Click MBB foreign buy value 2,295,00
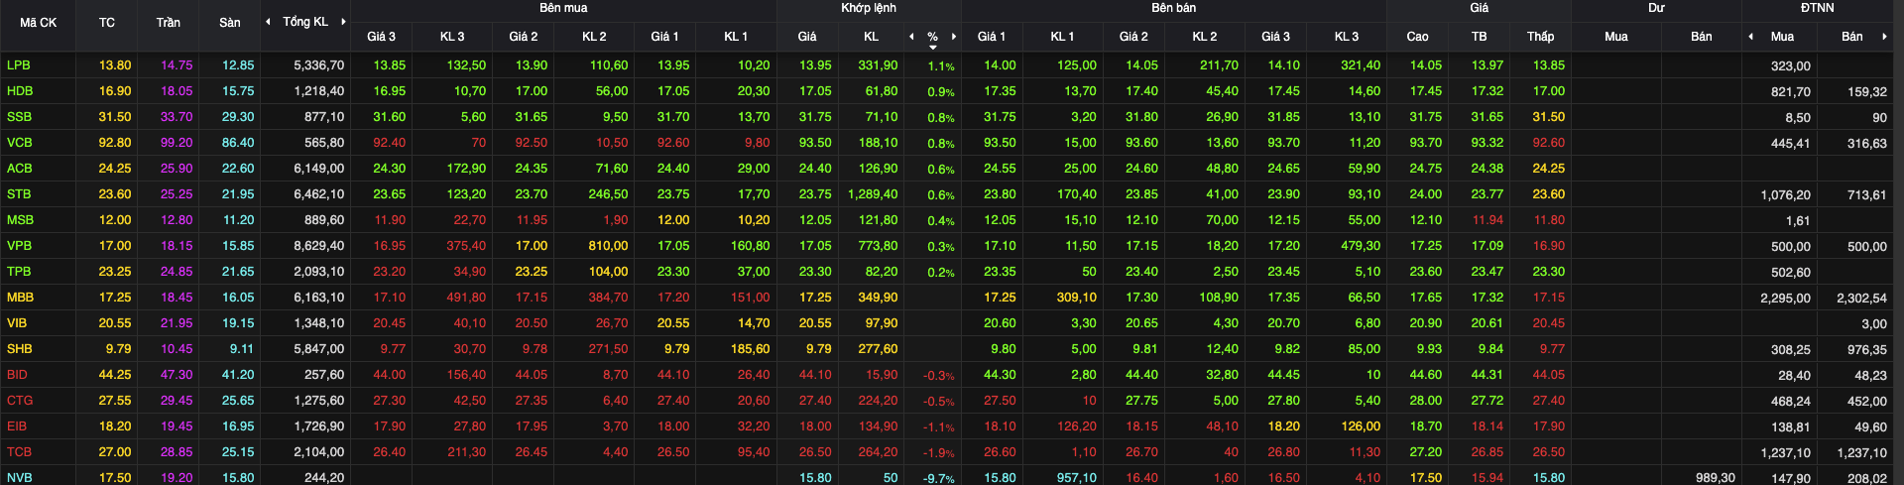The height and width of the screenshot is (485, 1904). [1786, 298]
